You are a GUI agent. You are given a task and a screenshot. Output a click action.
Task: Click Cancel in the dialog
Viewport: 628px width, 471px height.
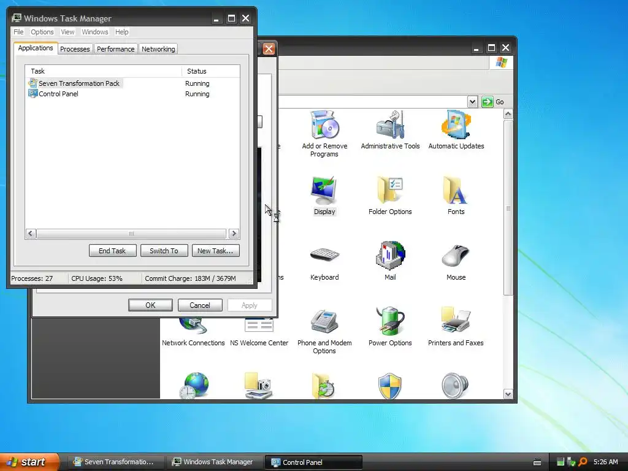coord(200,305)
